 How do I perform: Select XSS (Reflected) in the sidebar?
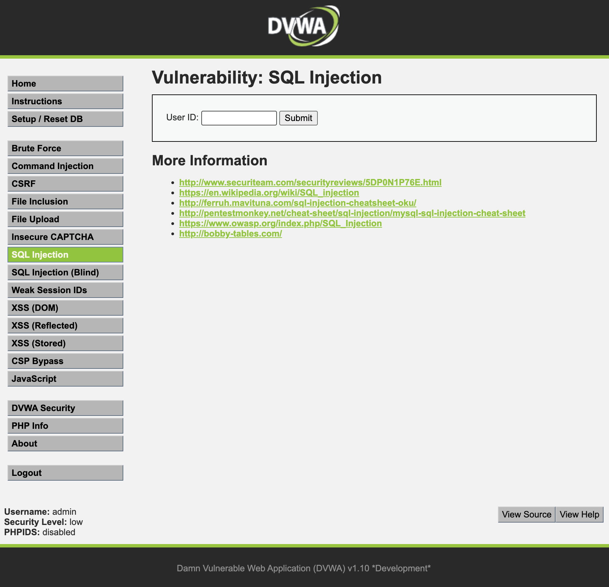[x=65, y=326]
